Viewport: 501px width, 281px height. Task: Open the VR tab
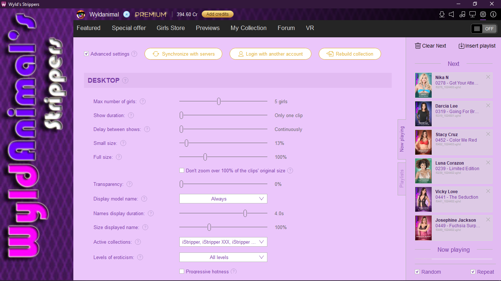310,28
